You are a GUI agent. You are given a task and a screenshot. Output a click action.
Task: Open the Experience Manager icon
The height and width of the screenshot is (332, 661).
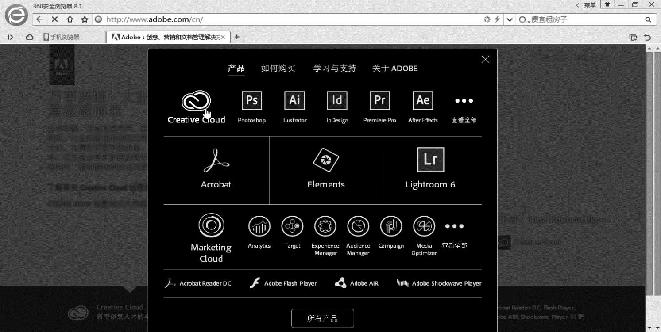tap(325, 227)
